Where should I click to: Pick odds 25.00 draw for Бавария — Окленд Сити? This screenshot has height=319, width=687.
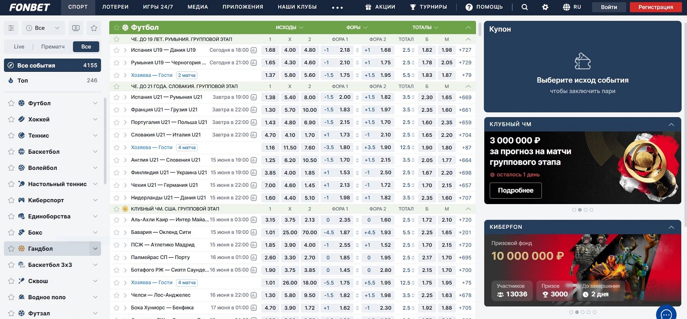point(290,232)
